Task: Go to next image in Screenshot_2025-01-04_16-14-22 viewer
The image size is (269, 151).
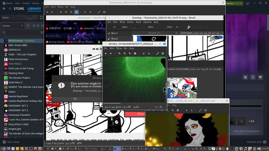Action: tap(52, 12)
